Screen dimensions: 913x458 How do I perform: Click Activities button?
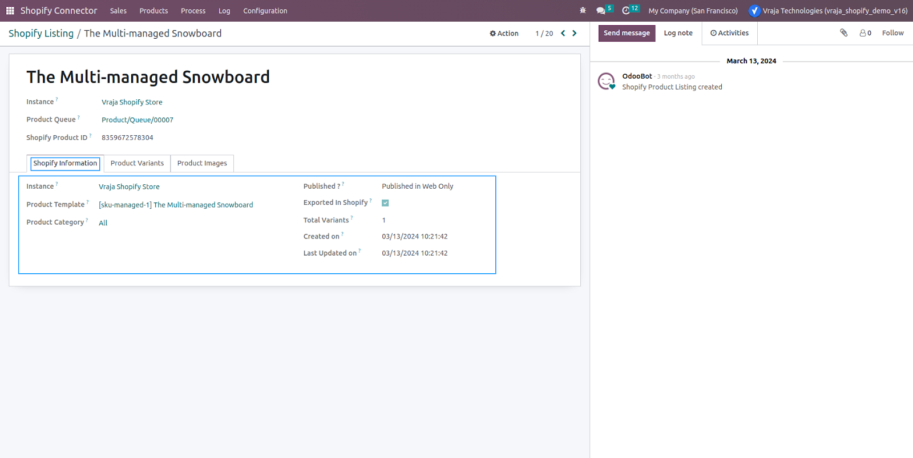[x=729, y=33]
